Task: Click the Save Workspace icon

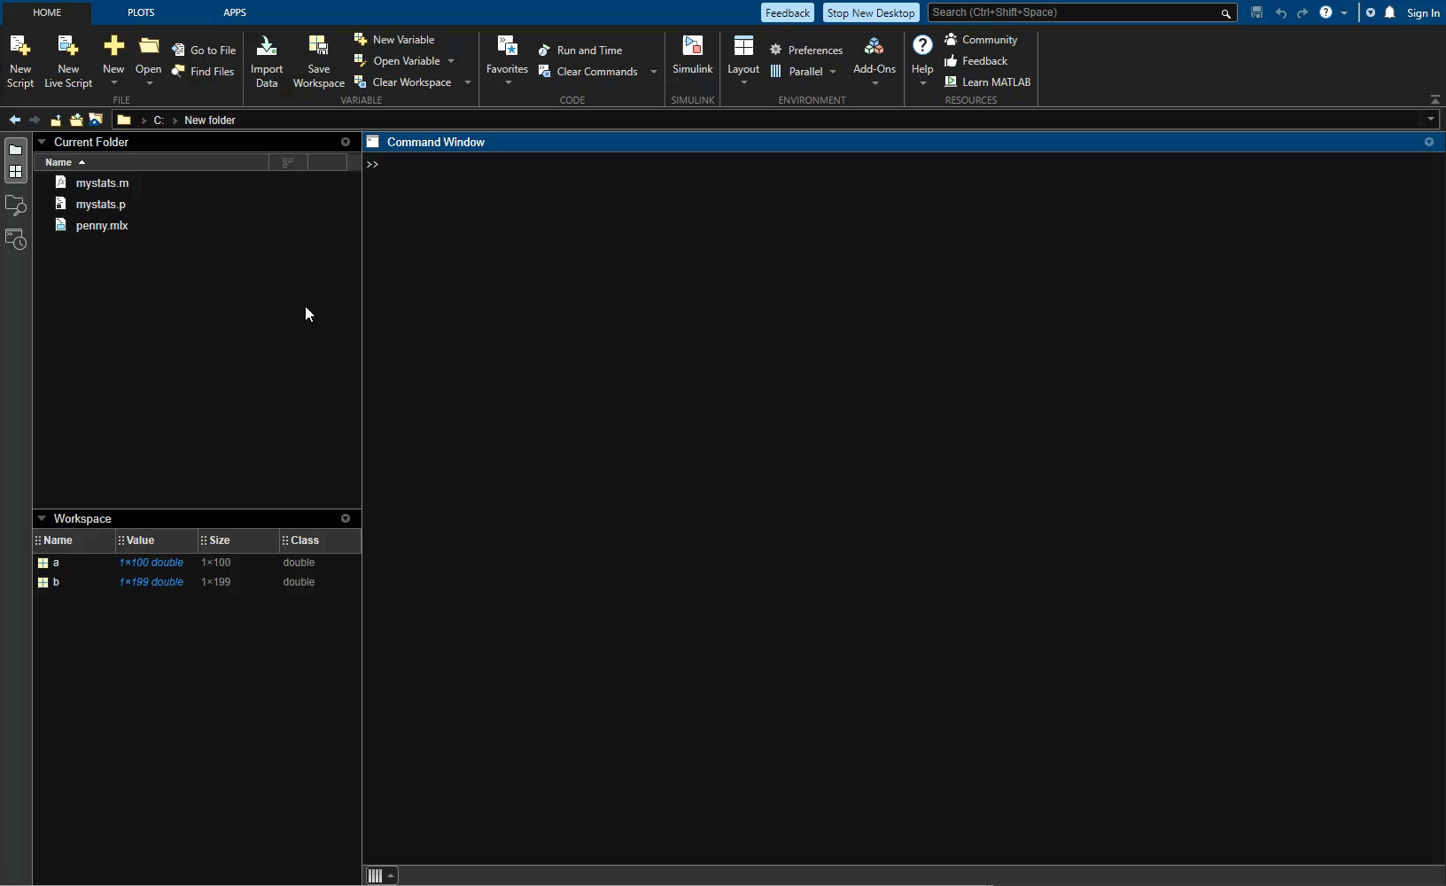Action: coord(318,46)
